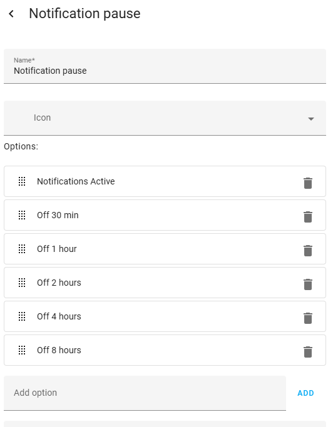
Task: Select the Off 8 hours option text
Action: click(x=59, y=350)
